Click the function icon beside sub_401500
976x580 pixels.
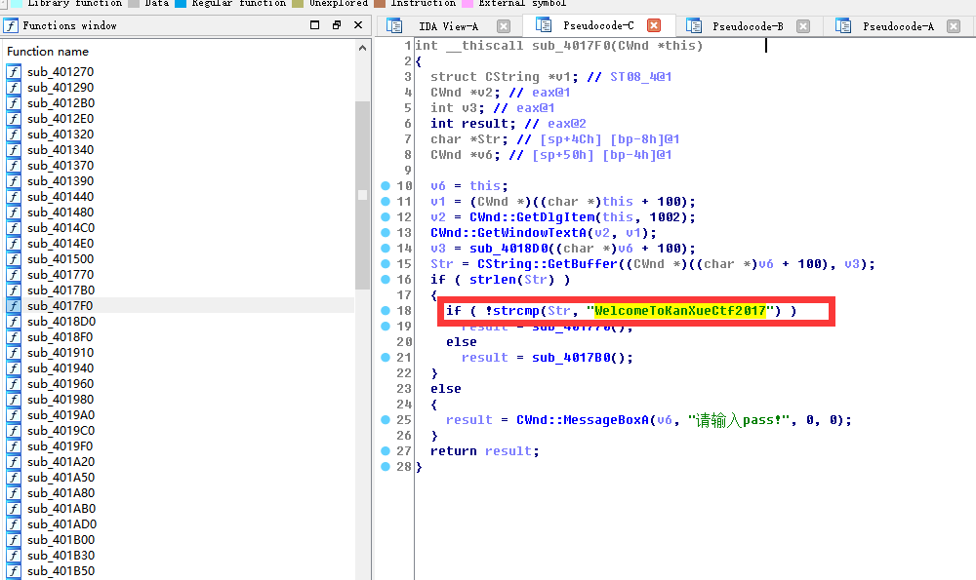click(x=14, y=259)
